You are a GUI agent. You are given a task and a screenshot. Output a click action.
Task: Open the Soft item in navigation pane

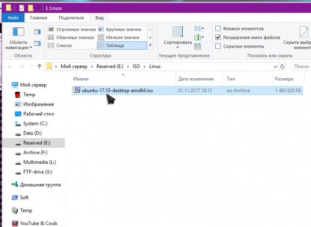[x=20, y=198]
